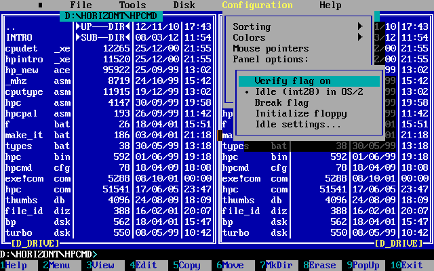Click 3View function key button
The image size is (434, 271).
click(x=106, y=266)
